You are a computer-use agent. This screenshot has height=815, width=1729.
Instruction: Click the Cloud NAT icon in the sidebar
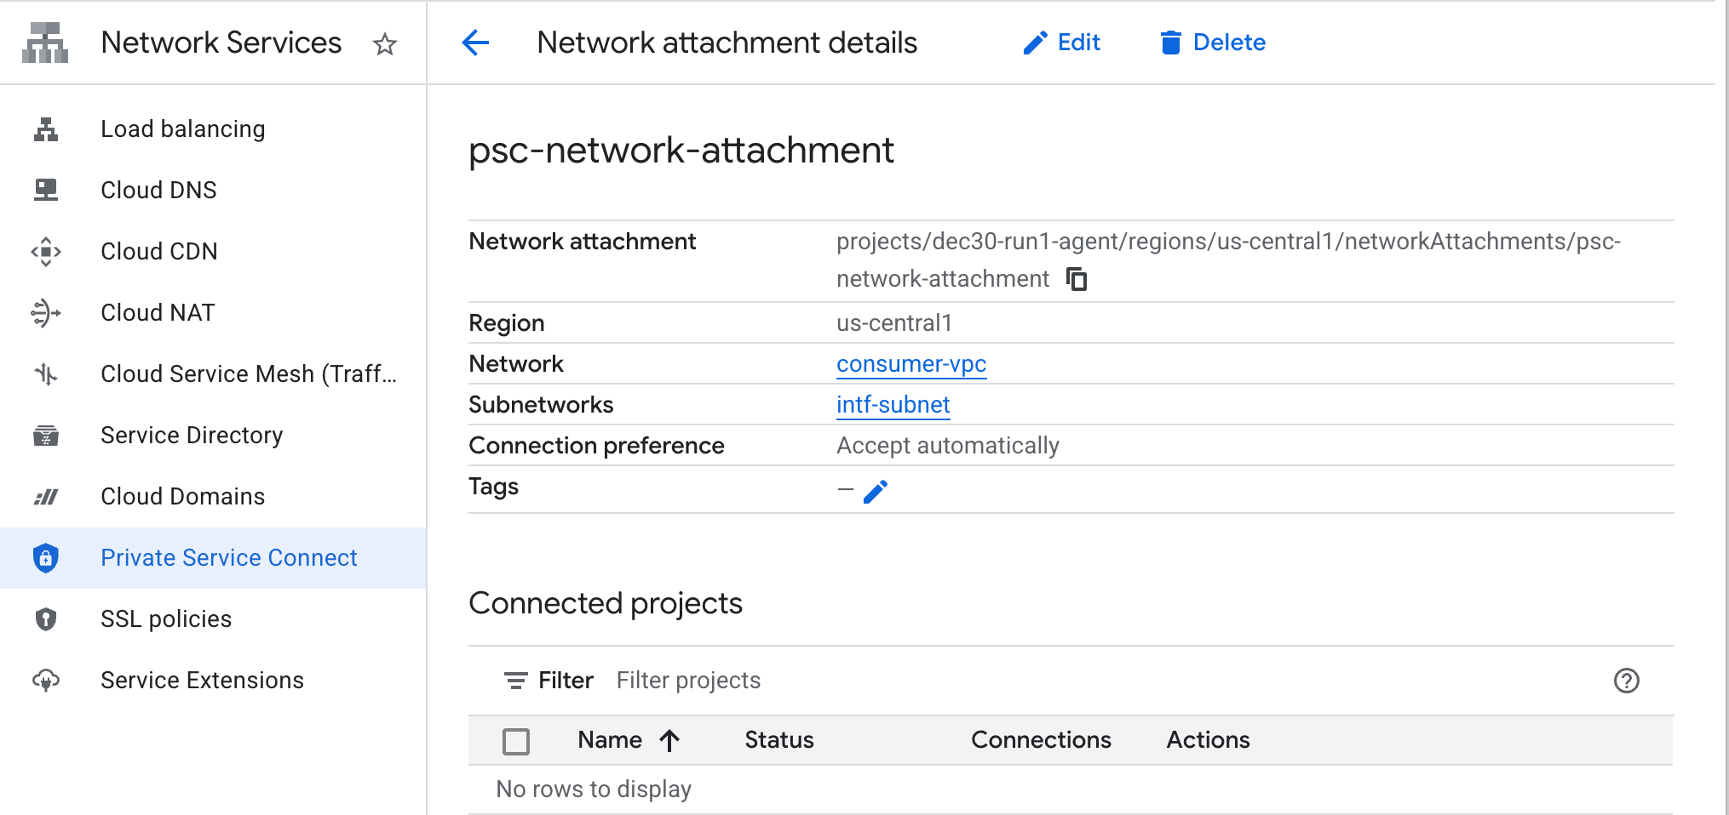46,313
